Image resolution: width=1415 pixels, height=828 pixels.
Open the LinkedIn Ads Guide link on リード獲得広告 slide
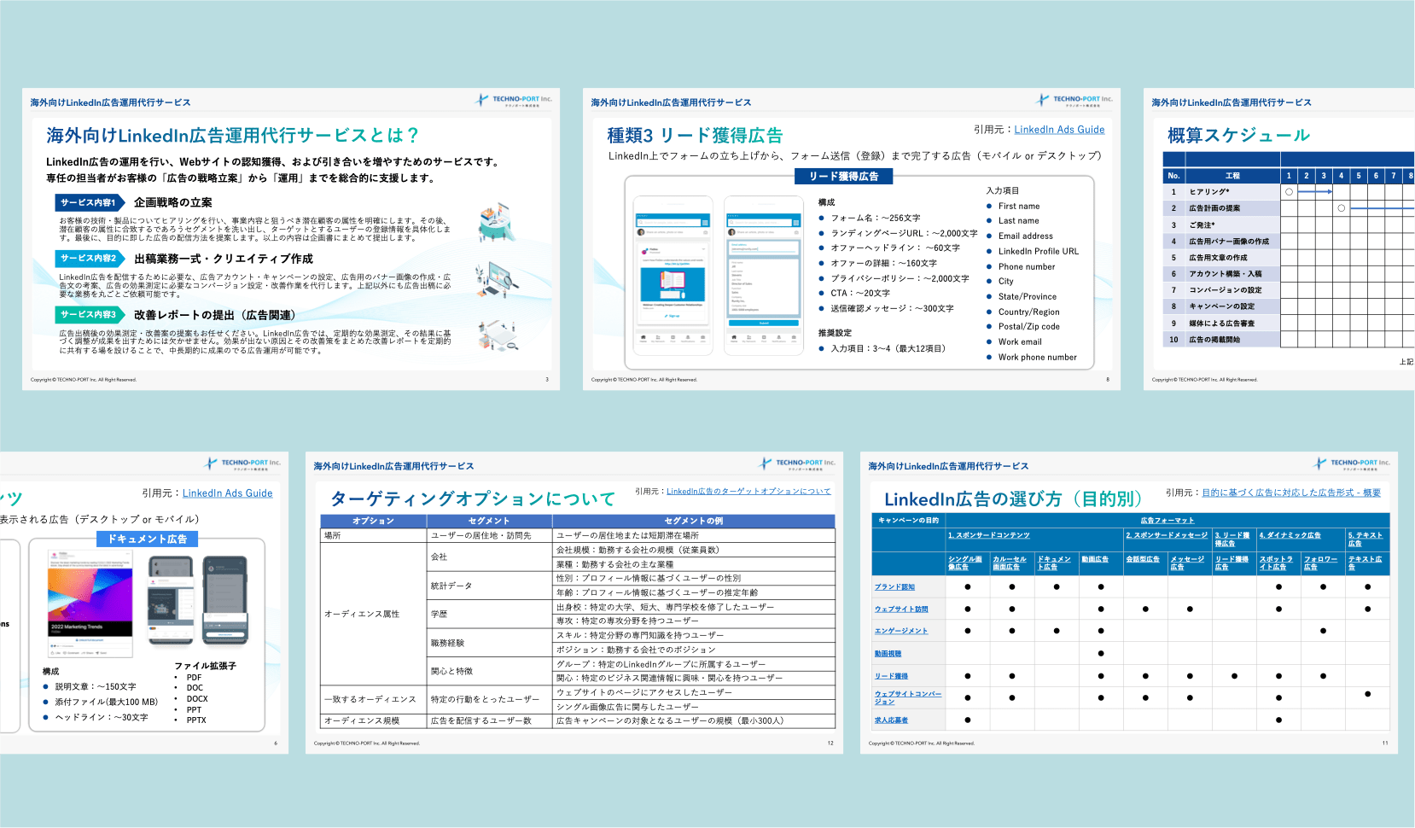tap(1059, 130)
